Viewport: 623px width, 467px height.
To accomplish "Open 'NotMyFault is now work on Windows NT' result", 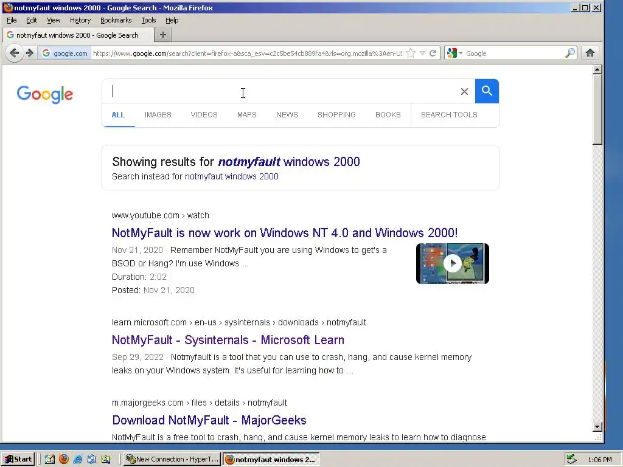I will [285, 233].
